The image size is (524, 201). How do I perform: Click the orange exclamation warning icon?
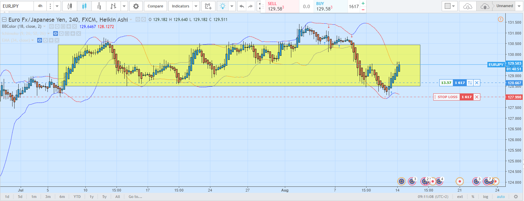click(501, 19)
